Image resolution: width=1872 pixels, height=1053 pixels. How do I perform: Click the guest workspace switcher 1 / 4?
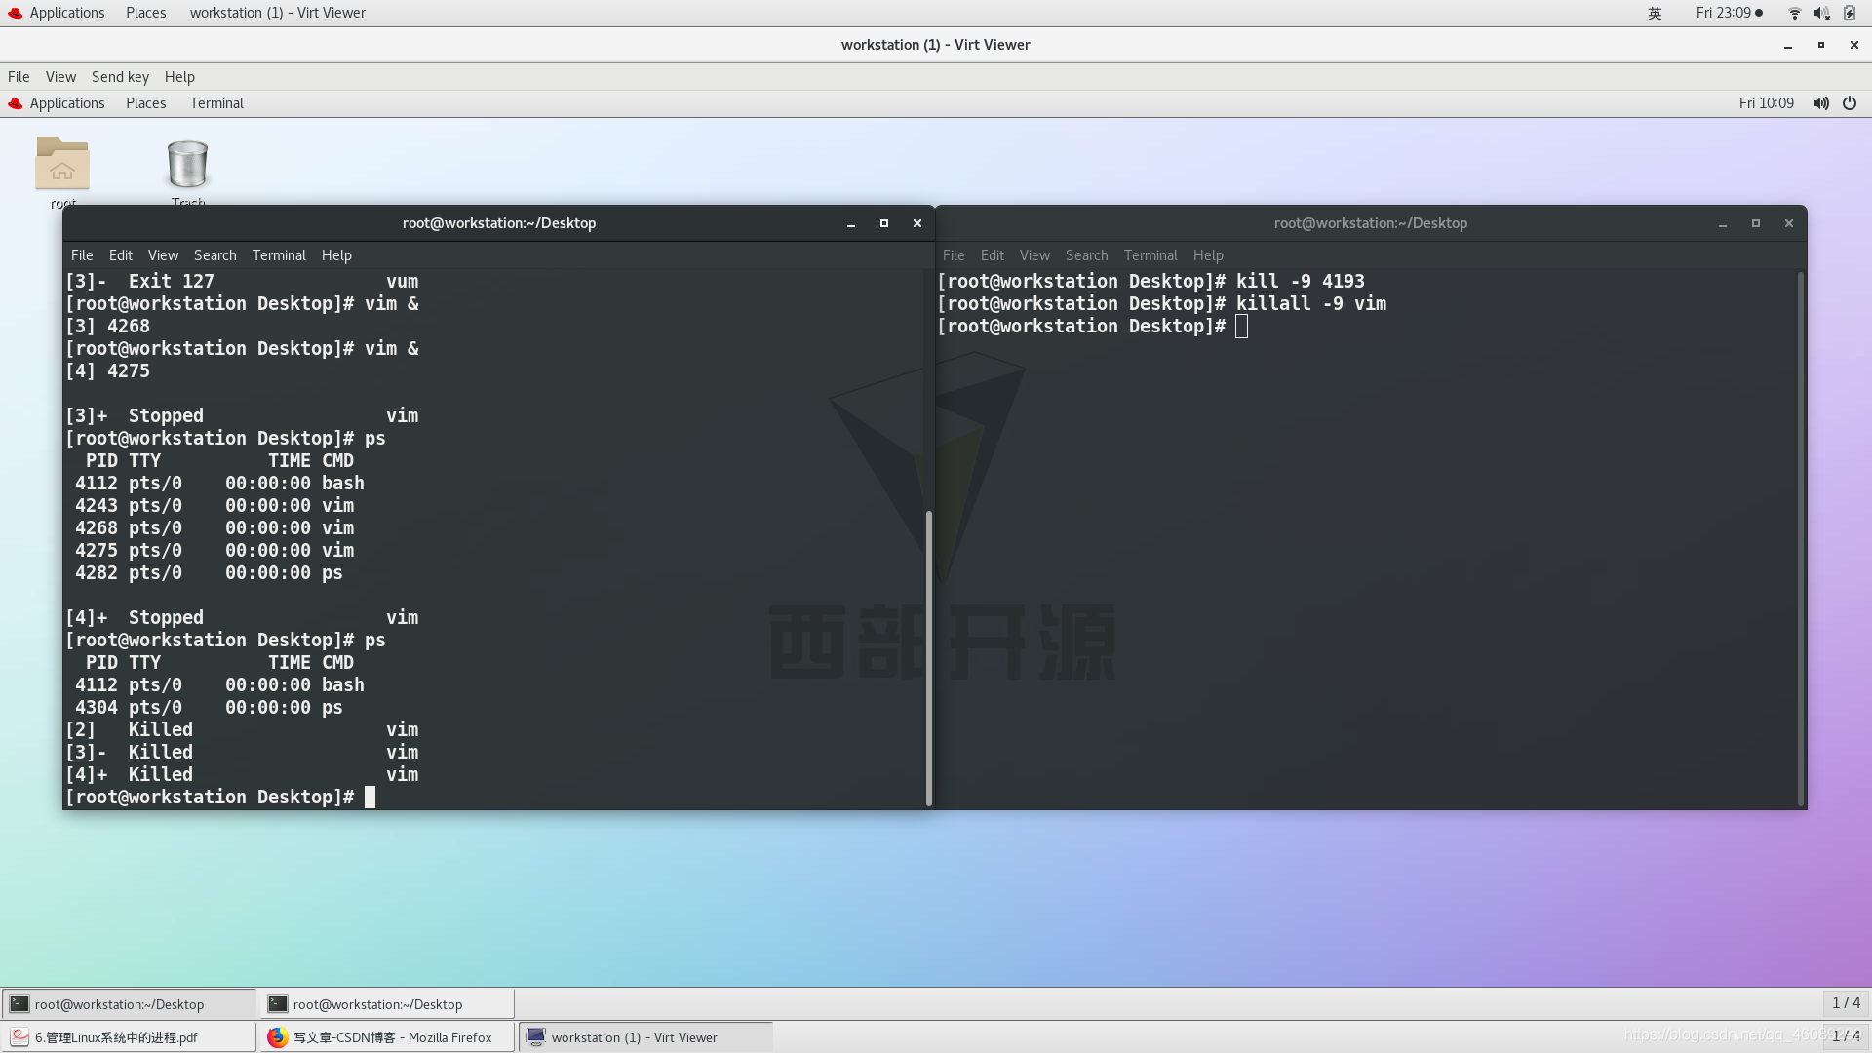point(1845,1003)
